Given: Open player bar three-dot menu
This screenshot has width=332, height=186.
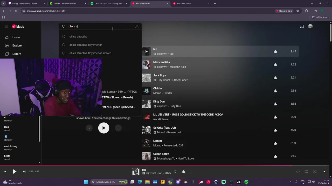Looking at the screenshot, I should [191, 172].
